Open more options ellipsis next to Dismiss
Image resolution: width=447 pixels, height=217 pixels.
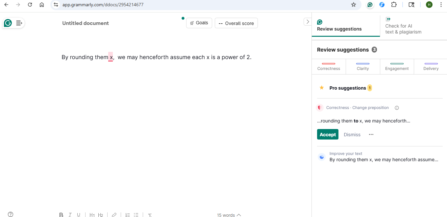pyautogui.click(x=371, y=135)
